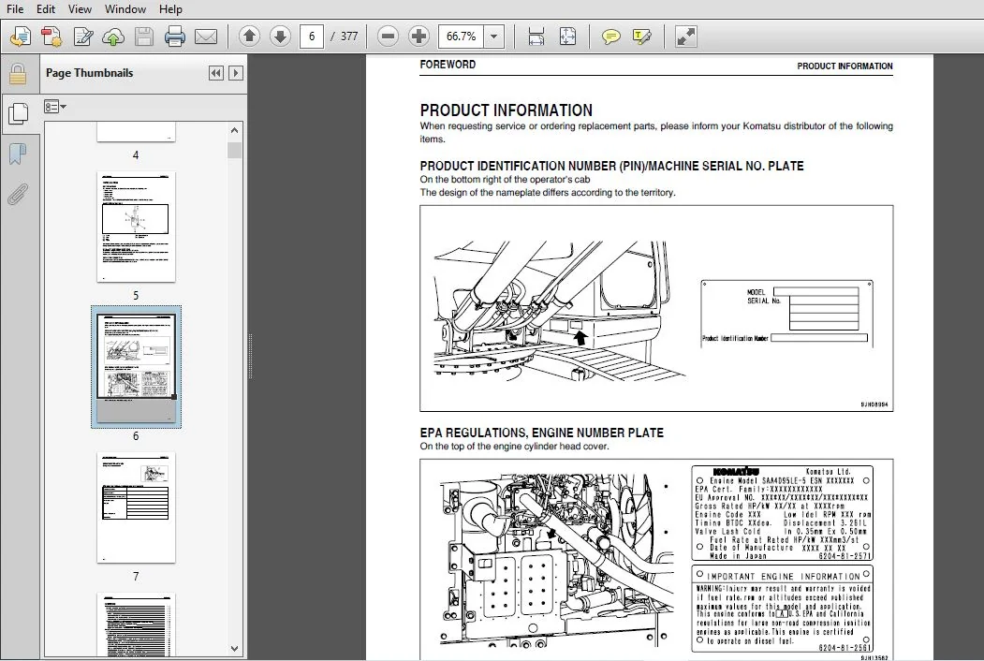Click the 'On the bottom right of the operator's cab' text
Screen dimensions: 984x661
click(x=506, y=180)
